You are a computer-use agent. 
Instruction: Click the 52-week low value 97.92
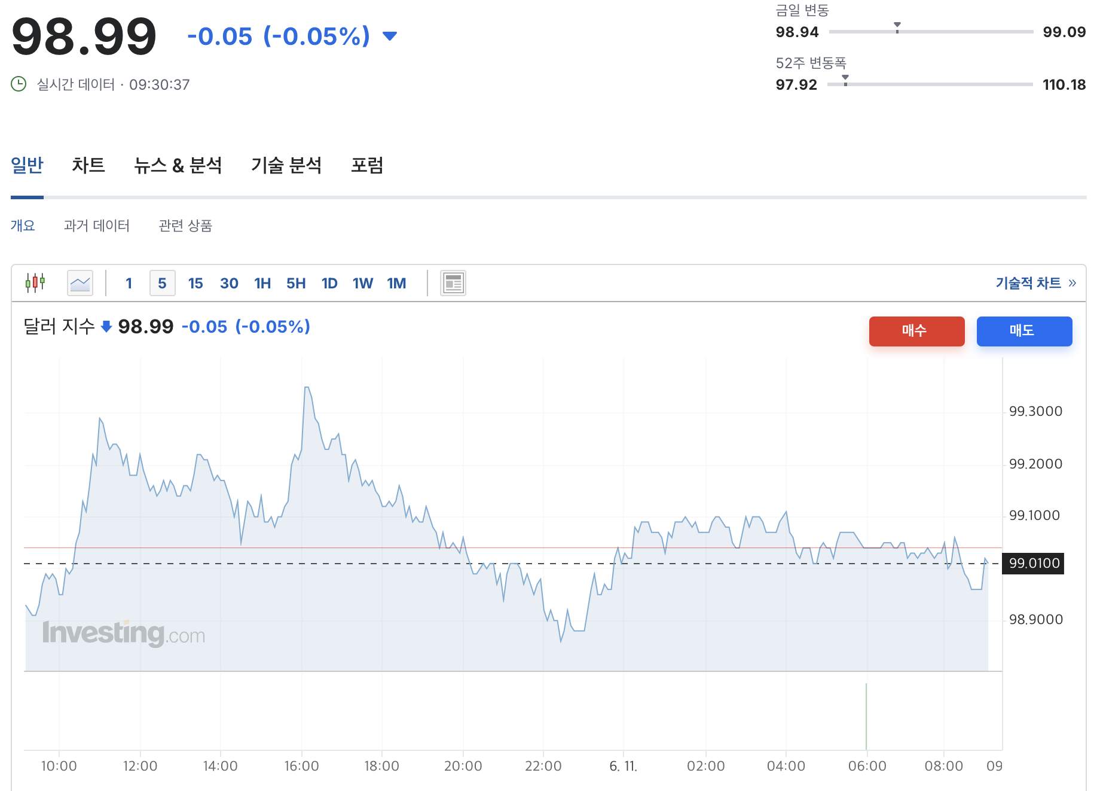(796, 85)
